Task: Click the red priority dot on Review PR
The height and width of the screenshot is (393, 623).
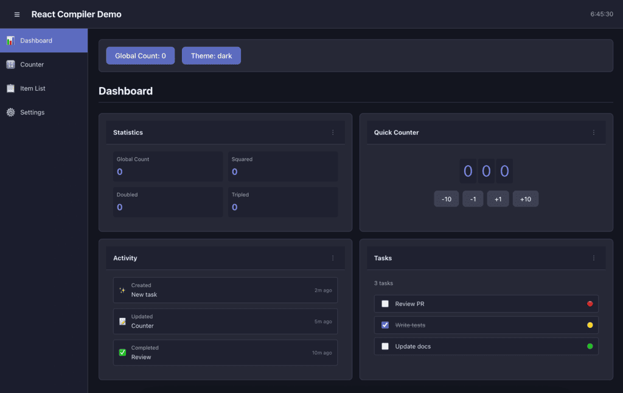Action: coord(590,304)
